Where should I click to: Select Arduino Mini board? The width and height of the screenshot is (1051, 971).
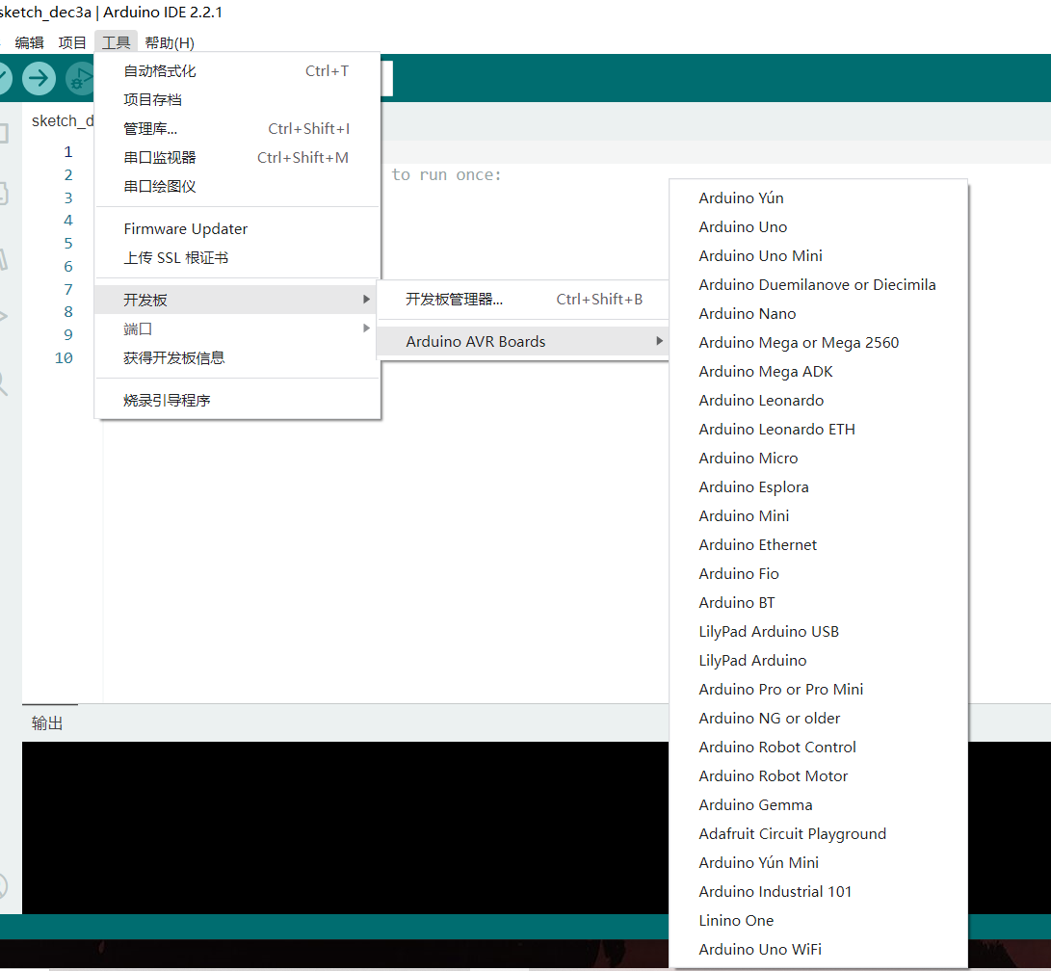[x=819, y=515]
